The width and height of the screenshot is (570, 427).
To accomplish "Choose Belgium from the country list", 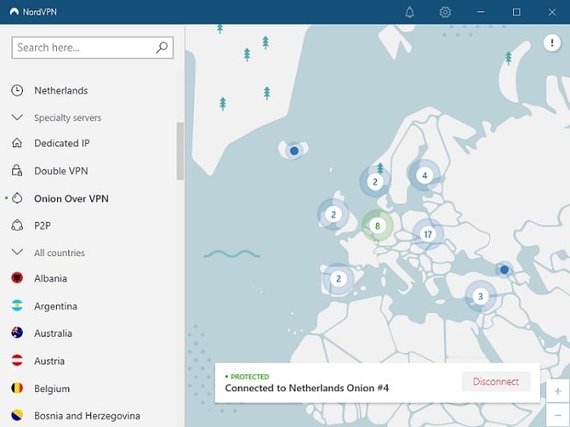I will pos(52,388).
